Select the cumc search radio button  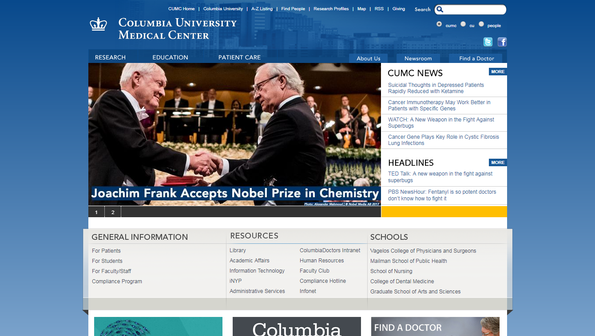click(x=439, y=24)
